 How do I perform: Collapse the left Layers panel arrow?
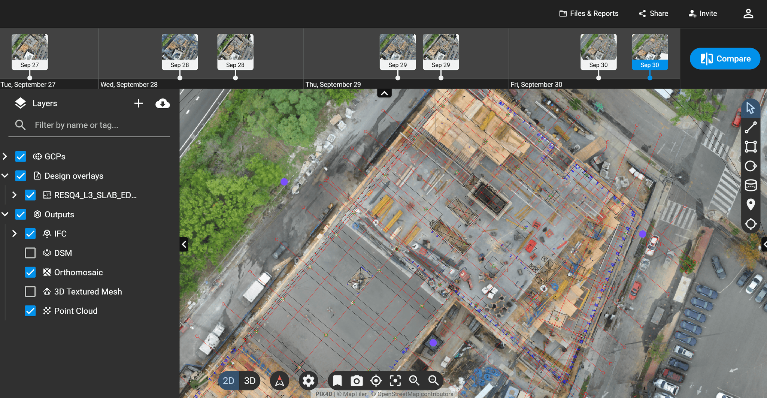tap(184, 244)
